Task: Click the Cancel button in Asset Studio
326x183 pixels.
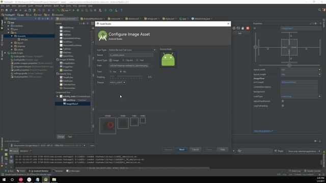Action: pyautogui.click(x=196, y=149)
